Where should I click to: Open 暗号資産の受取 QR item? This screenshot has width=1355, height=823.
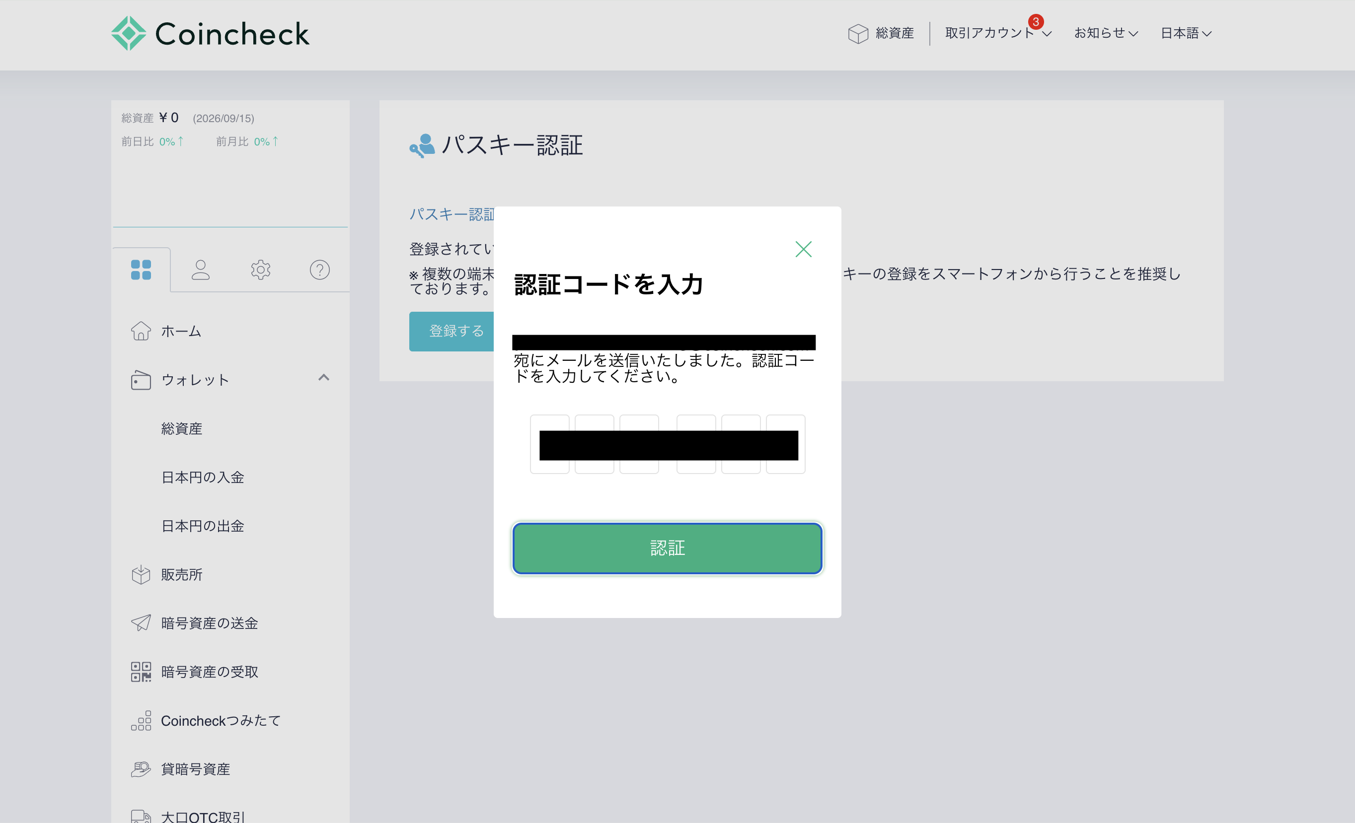click(194, 672)
